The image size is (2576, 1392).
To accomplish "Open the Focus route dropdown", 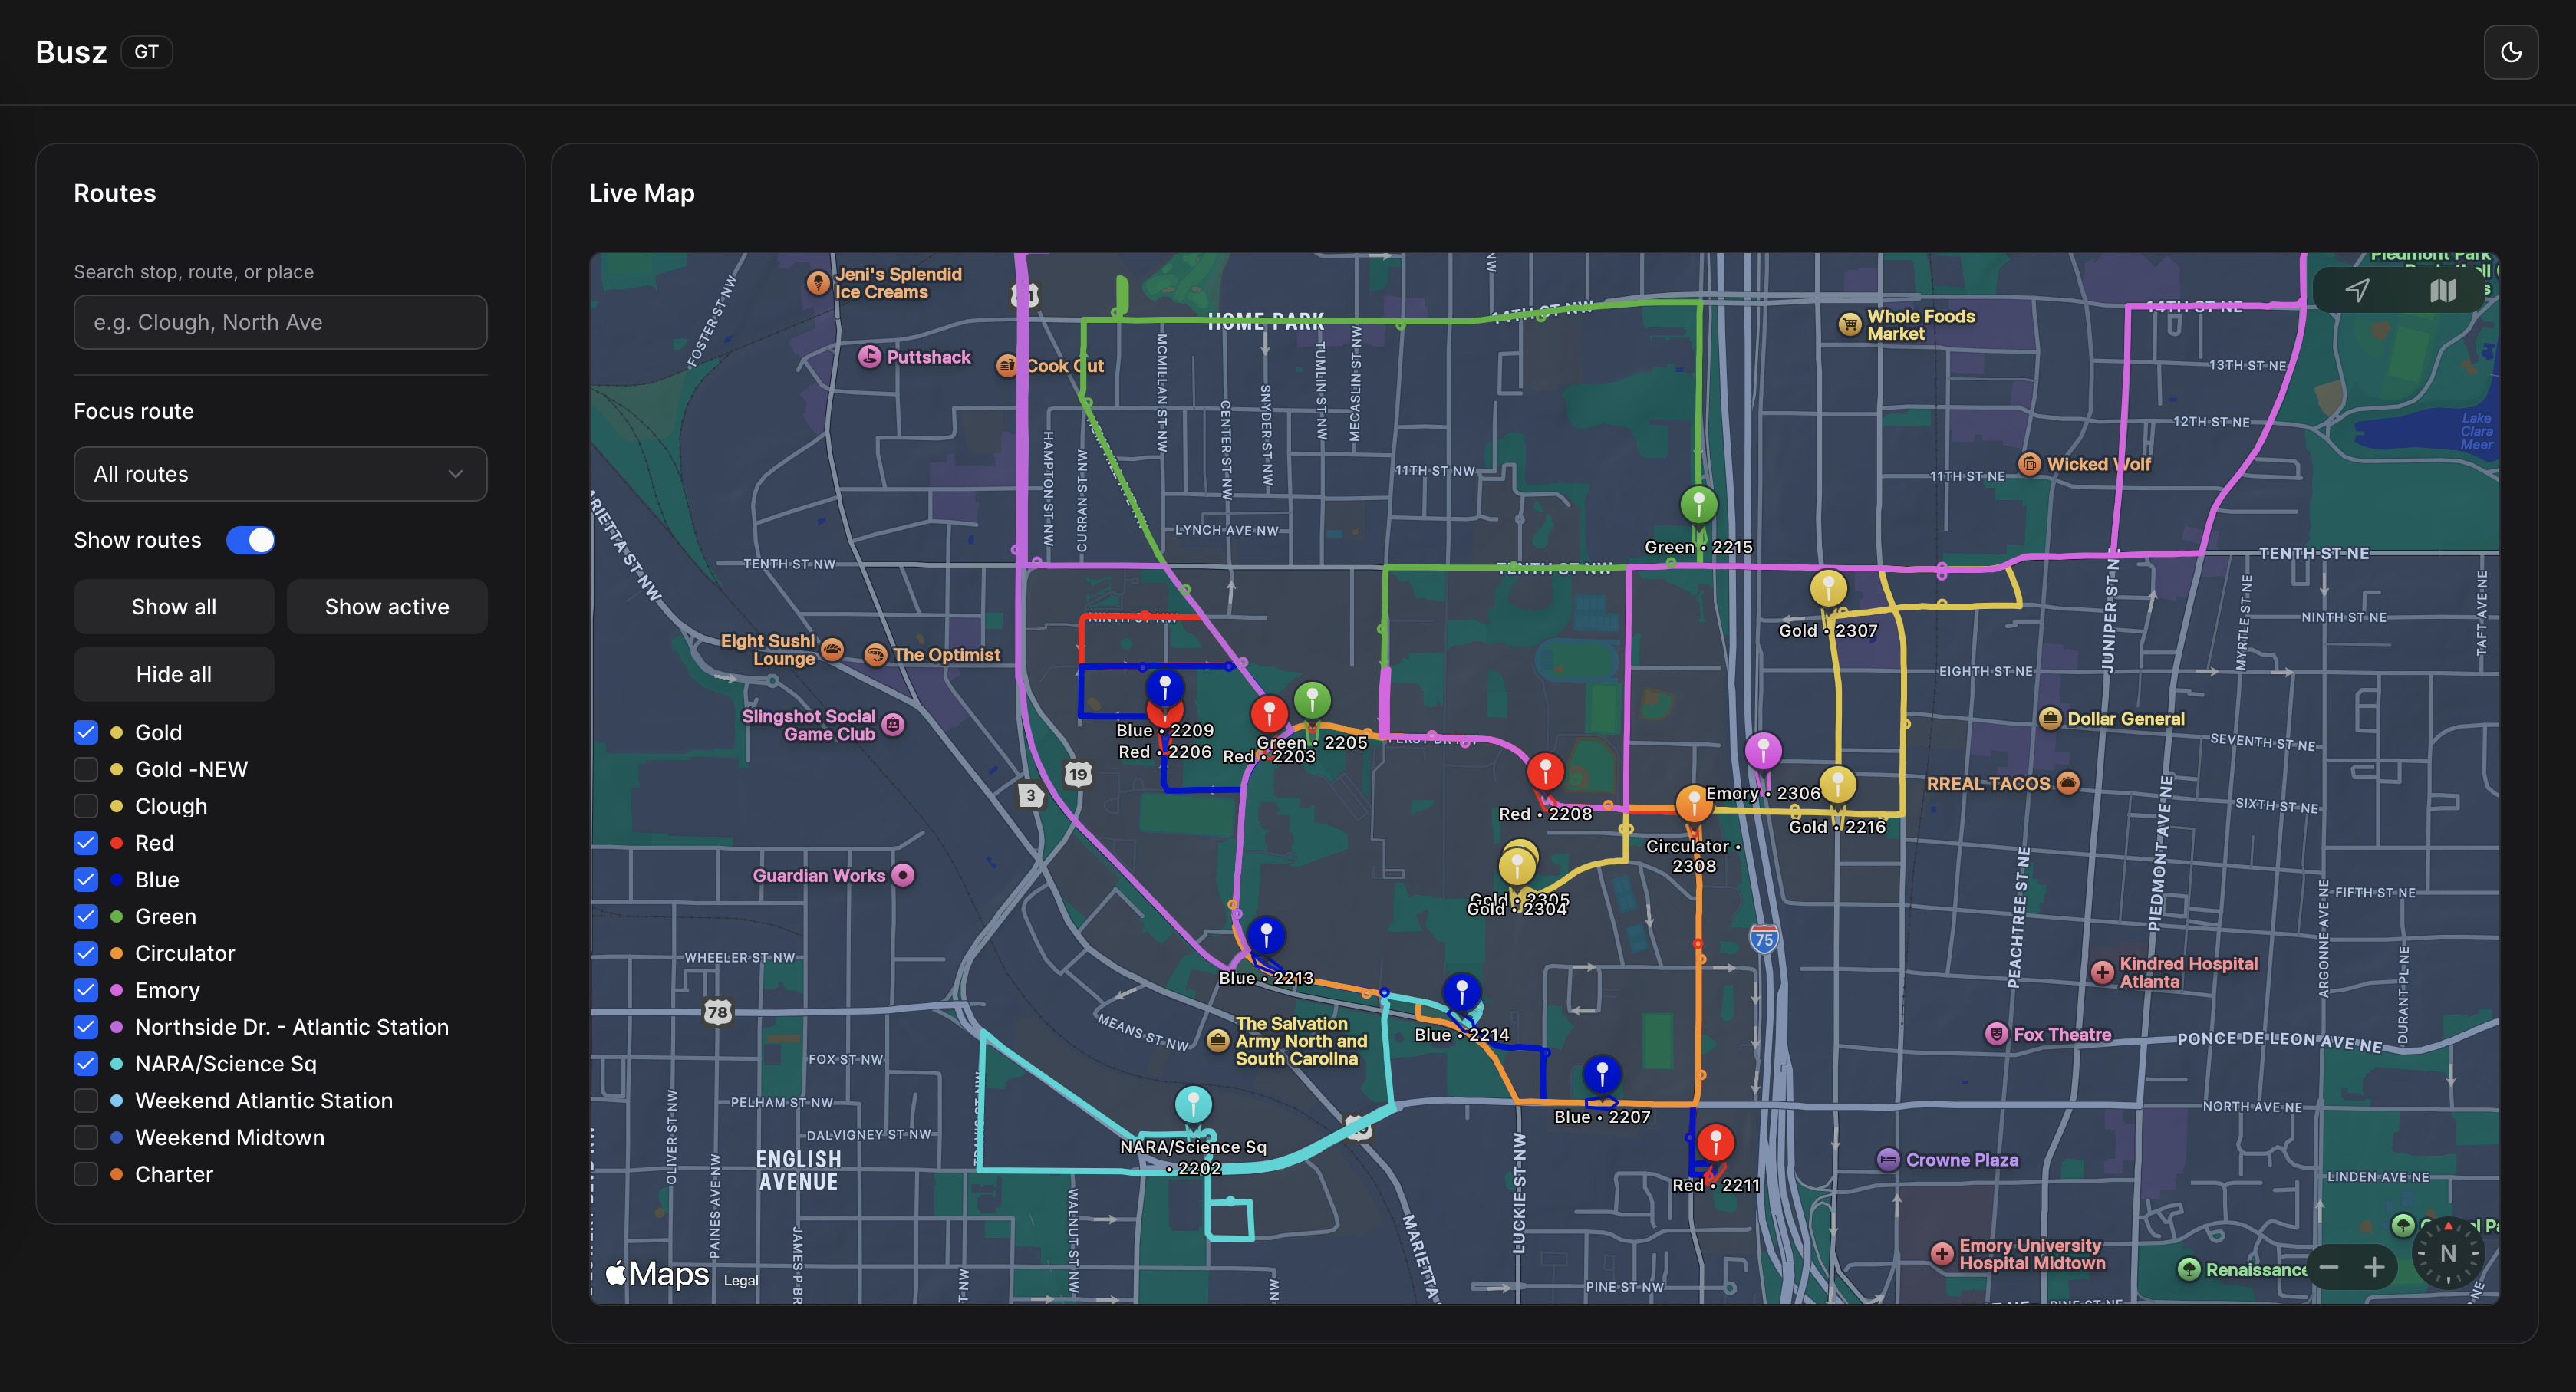I will click(x=280, y=474).
